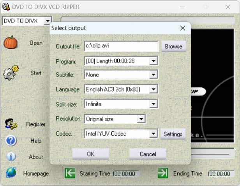Click the Split size: label

pos(66,105)
